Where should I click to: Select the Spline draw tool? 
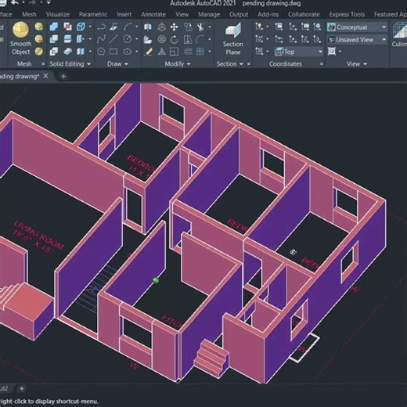(101, 39)
